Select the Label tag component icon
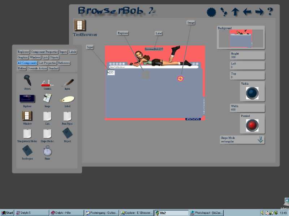Image resolution: width=289 pixels, height=216 pixels. pos(67,99)
